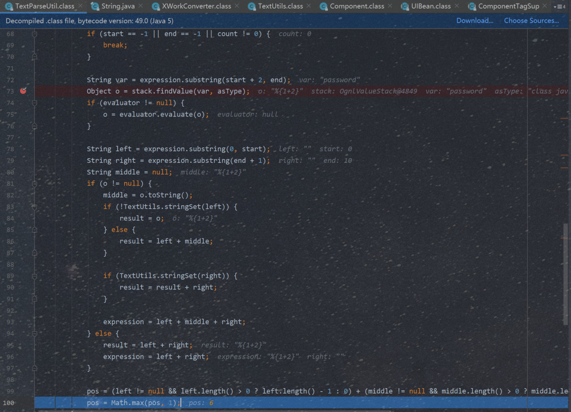
Task: Click line number 72 in gutter
Action: [x=10, y=80]
